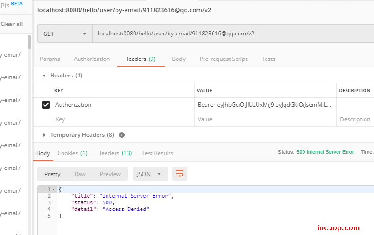Select the response Body tab

43,153
